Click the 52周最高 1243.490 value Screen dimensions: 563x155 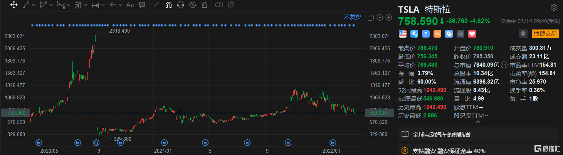[435, 90]
